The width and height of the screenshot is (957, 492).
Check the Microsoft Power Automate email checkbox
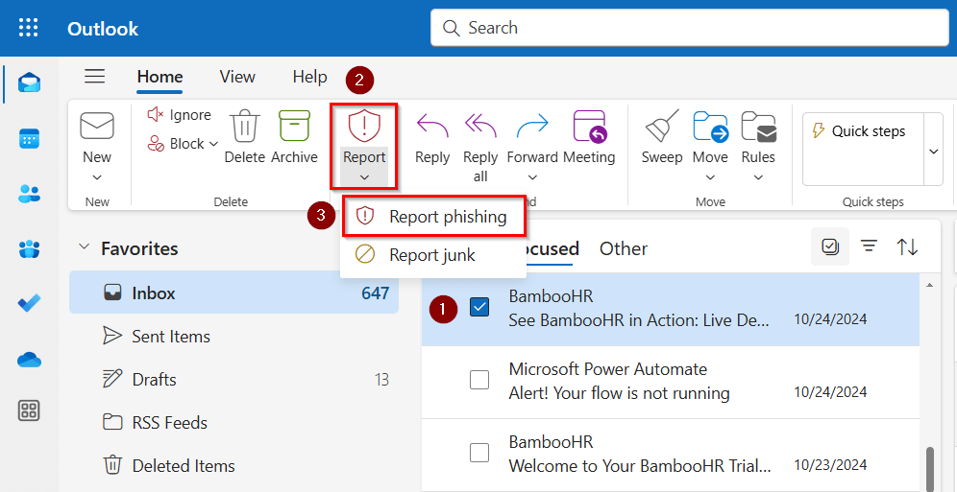(479, 380)
